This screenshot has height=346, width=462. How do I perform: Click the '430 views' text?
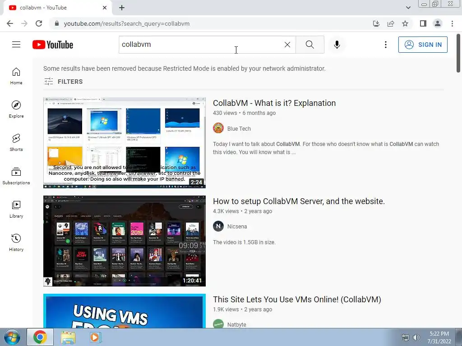pyautogui.click(x=225, y=113)
